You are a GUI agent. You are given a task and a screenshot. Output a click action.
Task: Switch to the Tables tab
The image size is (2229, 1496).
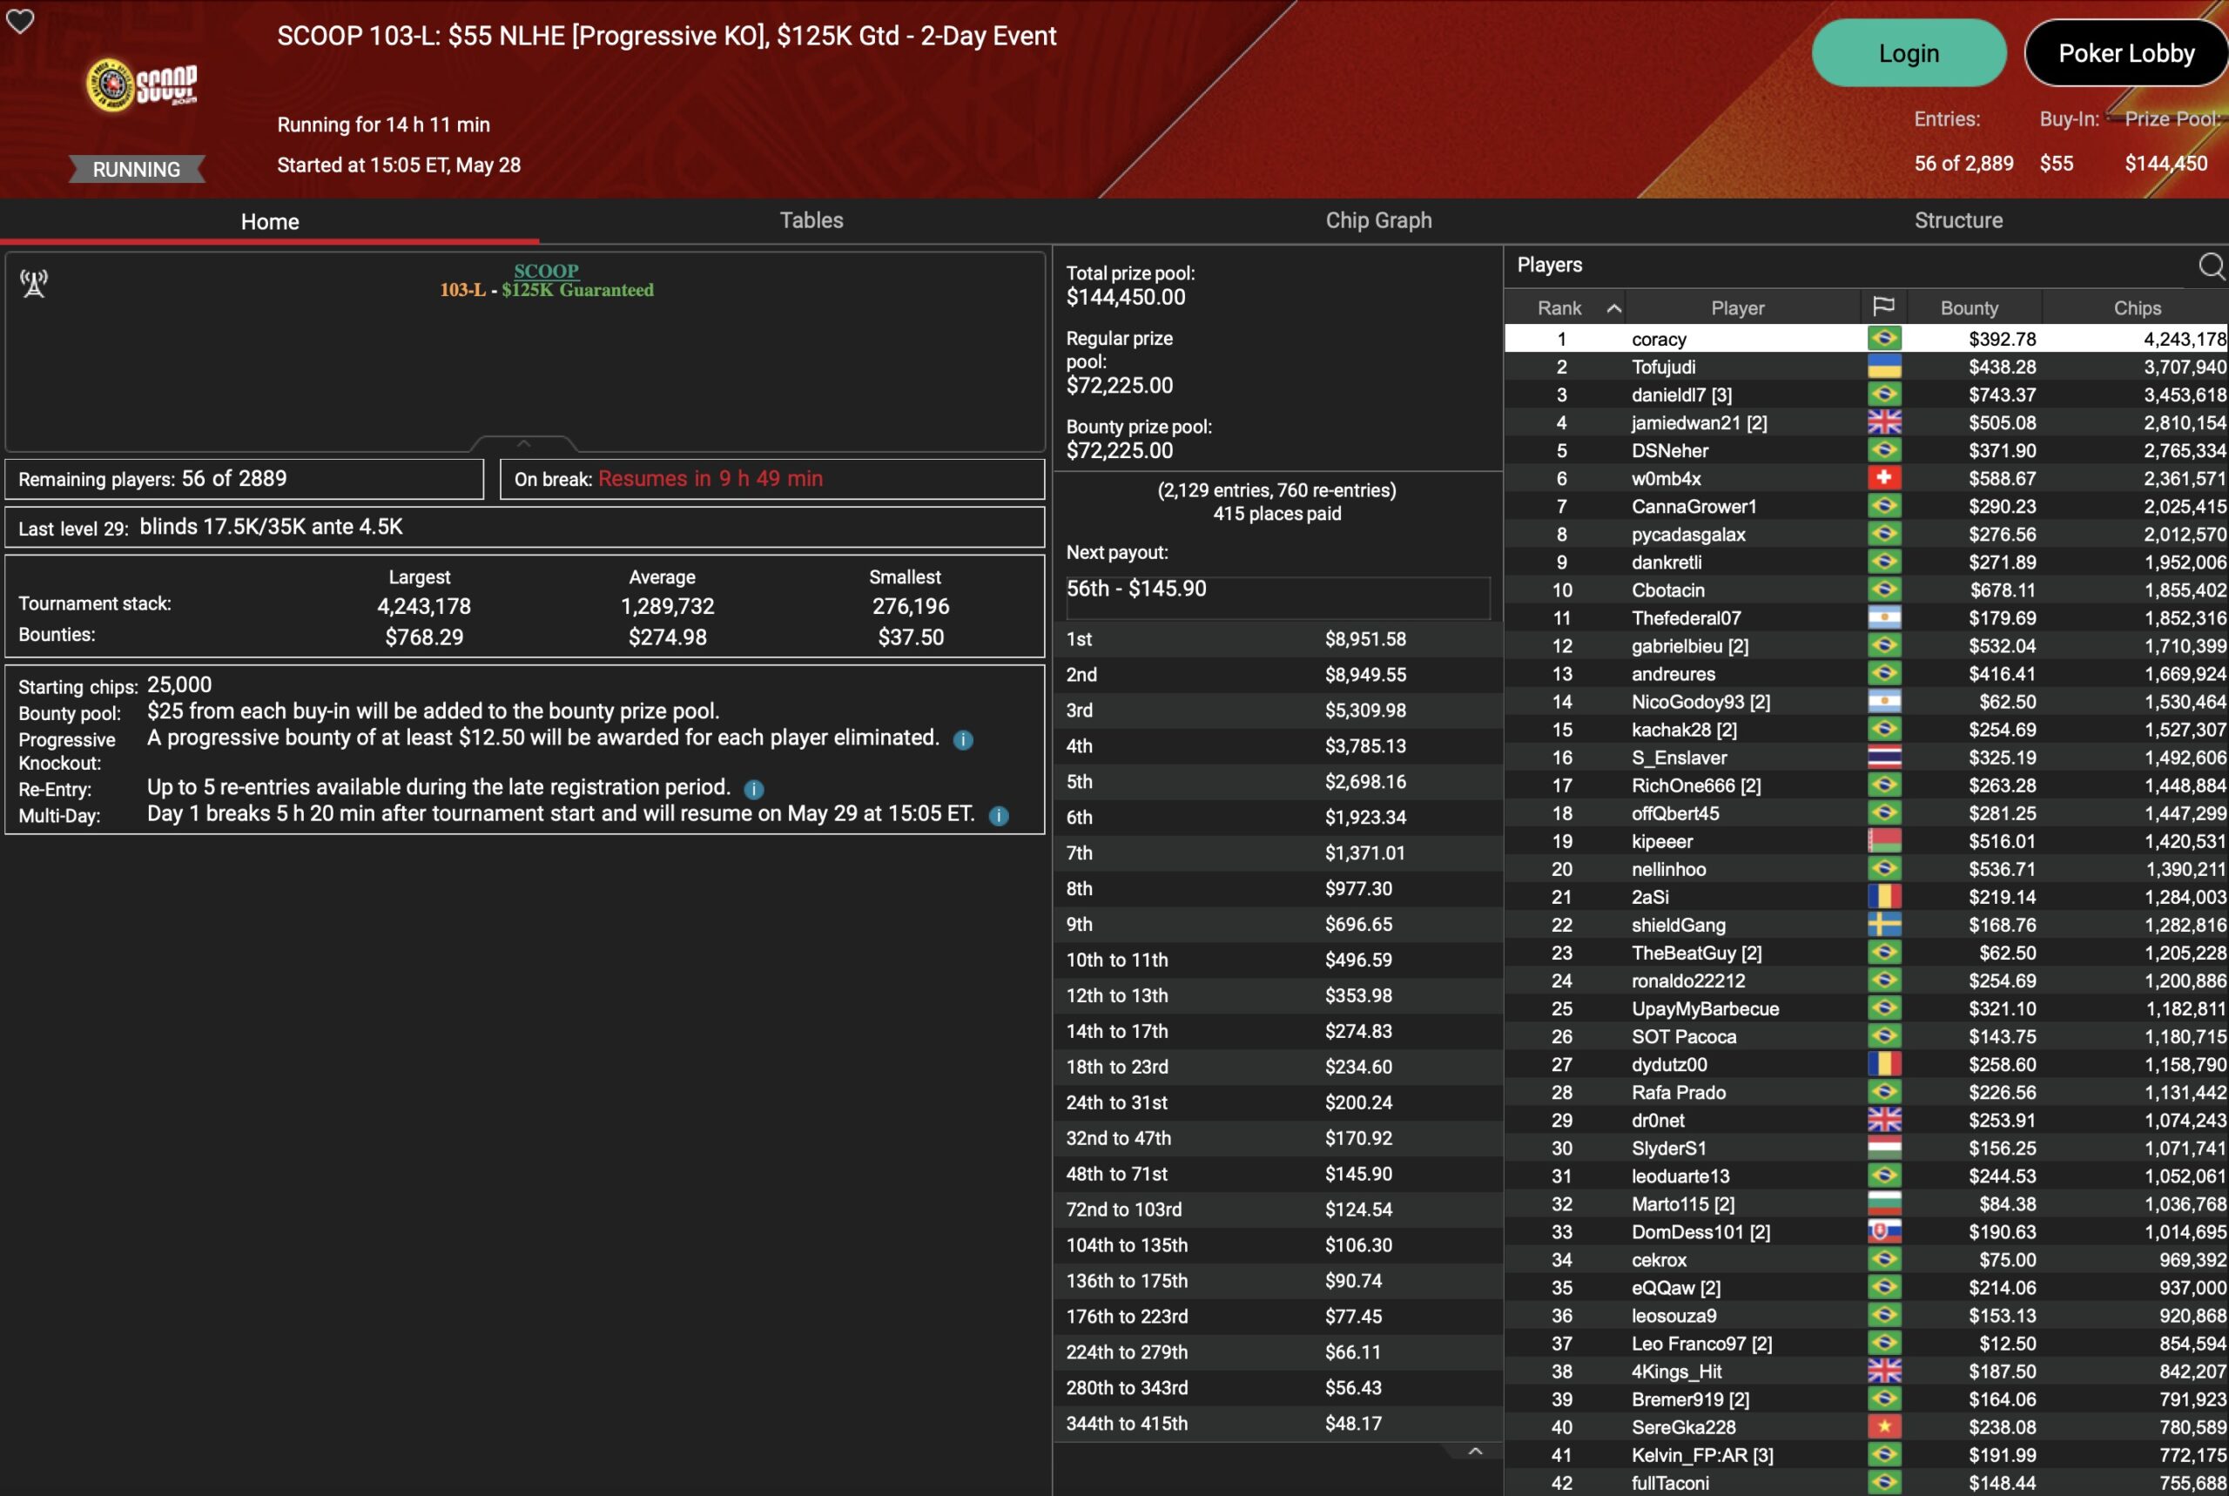pos(811,220)
